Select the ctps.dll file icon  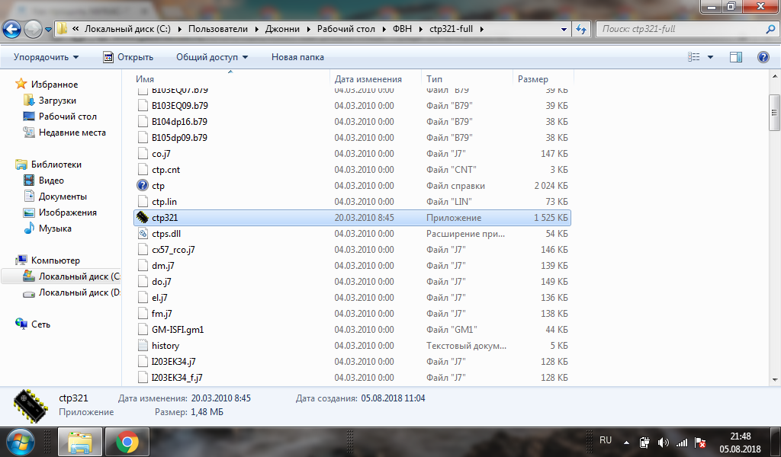coord(143,234)
